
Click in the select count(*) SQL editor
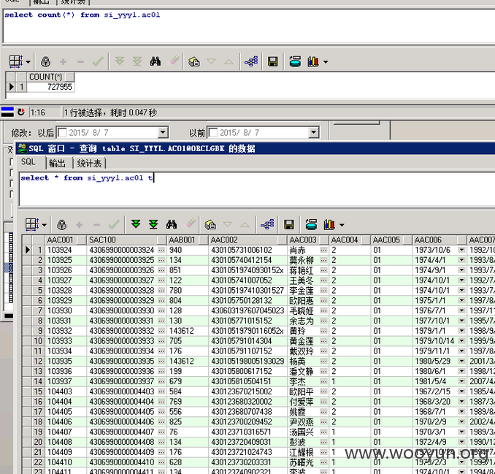tap(249, 26)
